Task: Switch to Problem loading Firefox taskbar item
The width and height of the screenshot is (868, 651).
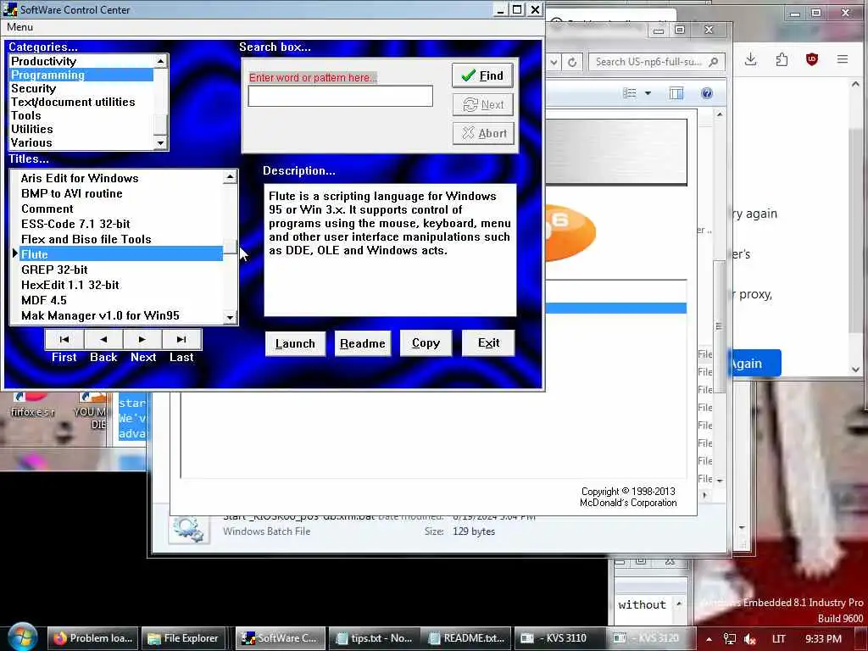Action: 93,638
